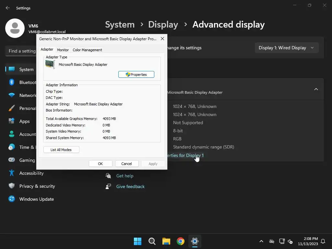
Task: Click the 'Not Supported' value
Action: (x=188, y=123)
